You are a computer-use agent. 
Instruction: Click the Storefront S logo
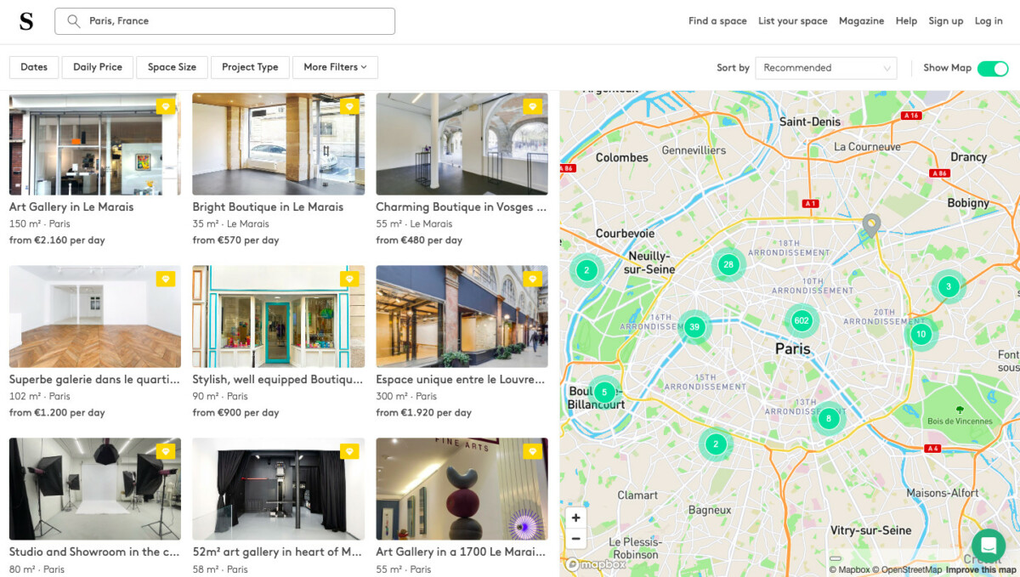point(26,22)
